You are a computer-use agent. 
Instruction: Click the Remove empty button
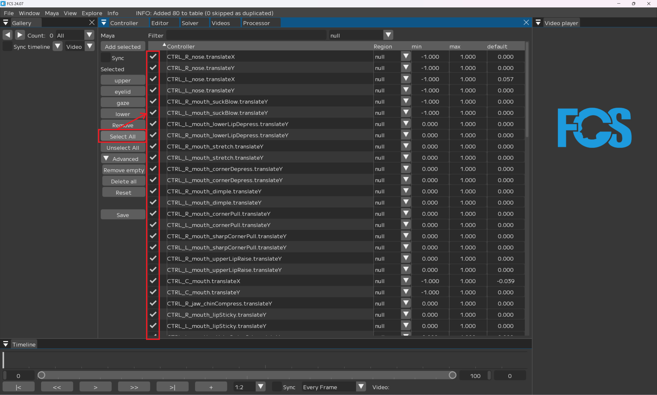tap(124, 170)
